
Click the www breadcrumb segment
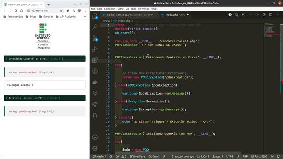click(x=107, y=21)
